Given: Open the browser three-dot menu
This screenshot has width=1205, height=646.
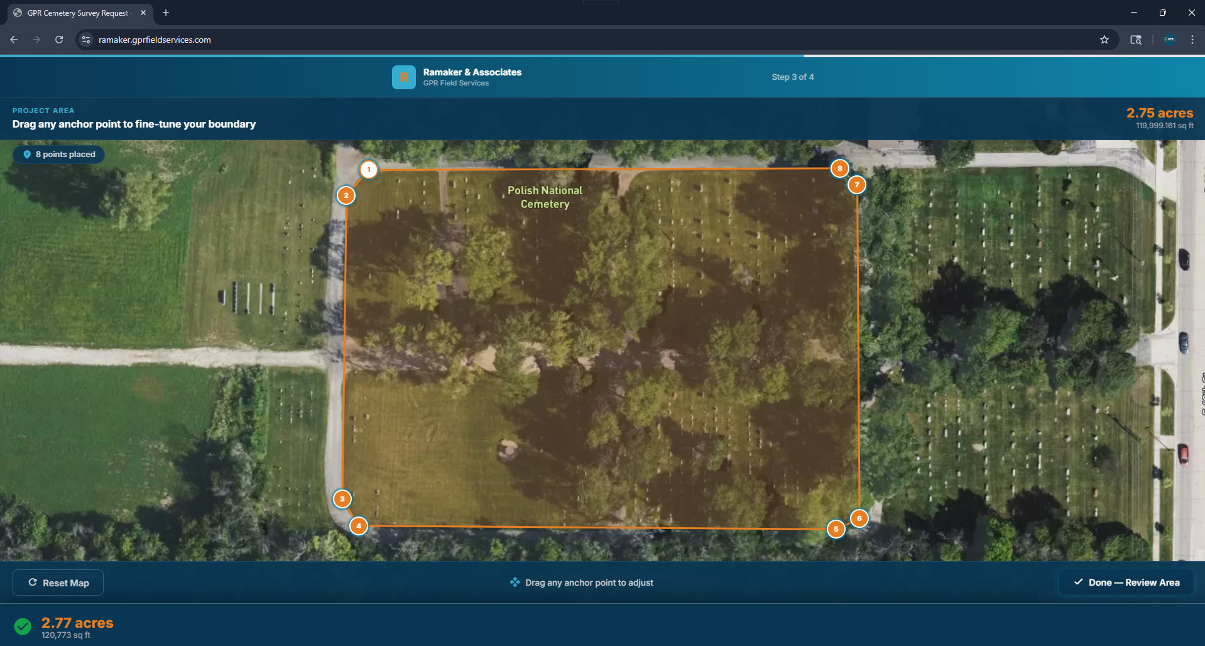Looking at the screenshot, I should [x=1192, y=40].
